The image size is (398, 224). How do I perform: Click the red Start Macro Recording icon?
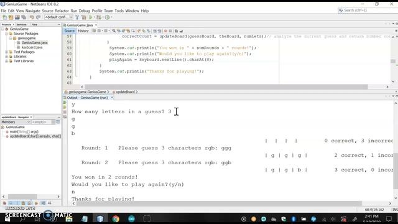(x=165, y=31)
